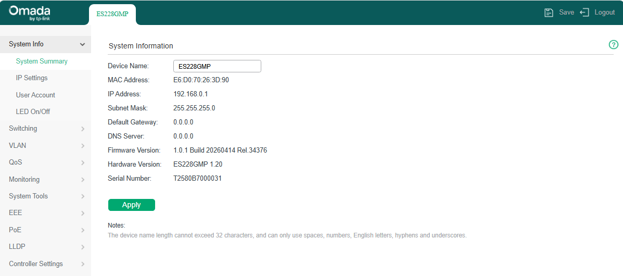This screenshot has width=623, height=276.
Task: Open the System Tools section
Action: [28, 196]
